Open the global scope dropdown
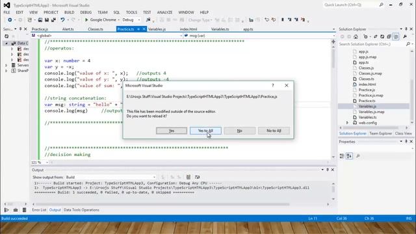Screen dimensions: 416x234 107,36
